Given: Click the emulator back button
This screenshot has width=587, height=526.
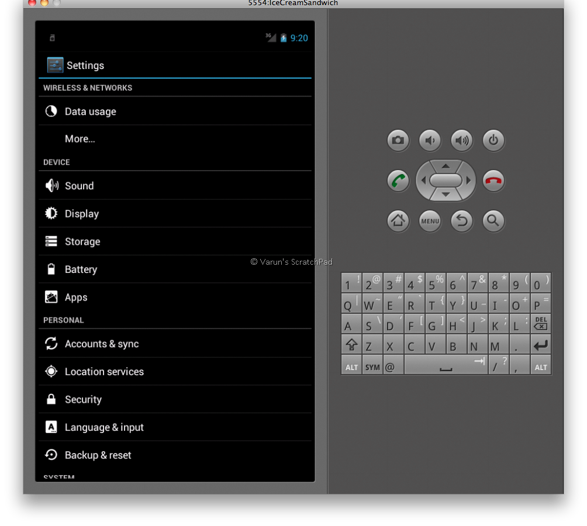Looking at the screenshot, I should [x=461, y=221].
